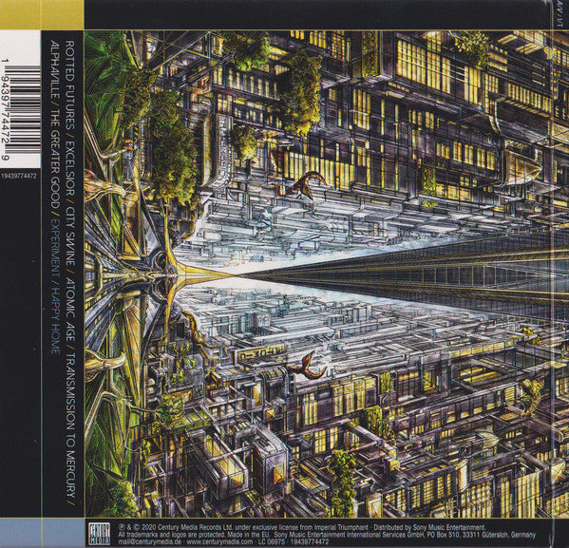Click the mail@centurymedia.de email address
The image size is (569, 548).
point(150,542)
